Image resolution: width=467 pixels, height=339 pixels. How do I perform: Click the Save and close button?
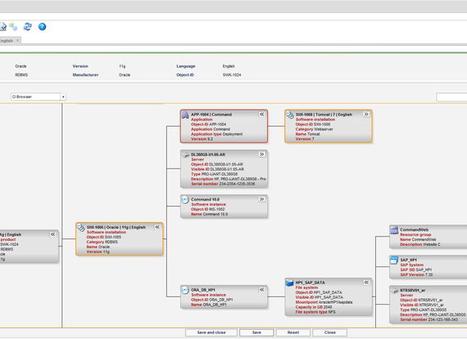[211, 332]
